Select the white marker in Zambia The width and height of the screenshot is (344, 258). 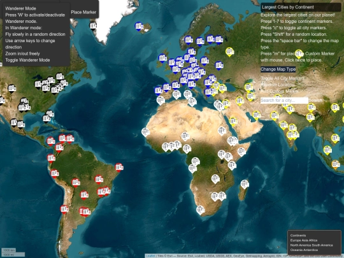[215, 179]
